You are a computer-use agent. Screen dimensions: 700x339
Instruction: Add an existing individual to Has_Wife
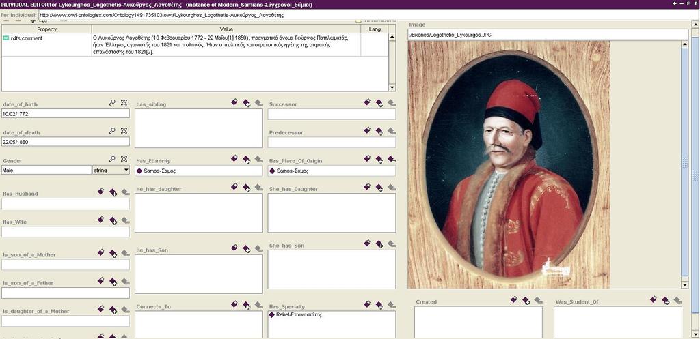(113, 220)
